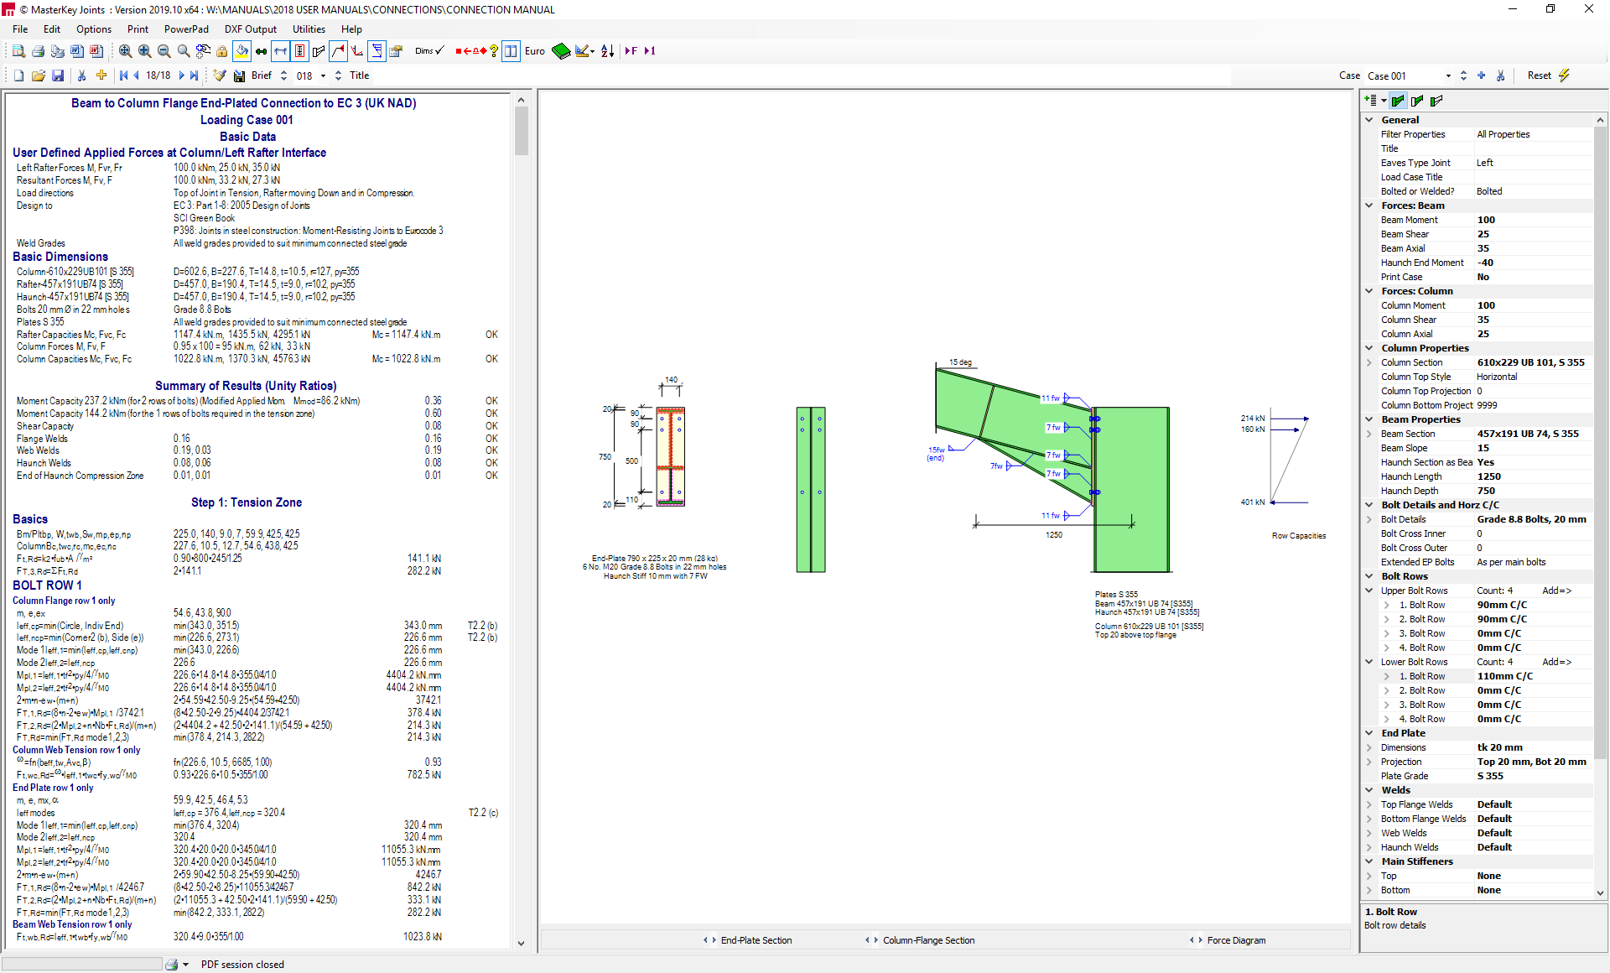Open the Case 001 dropdown

pyautogui.click(x=1448, y=76)
